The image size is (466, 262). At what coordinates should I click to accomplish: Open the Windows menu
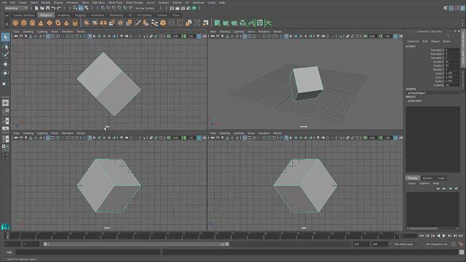pos(73,2)
